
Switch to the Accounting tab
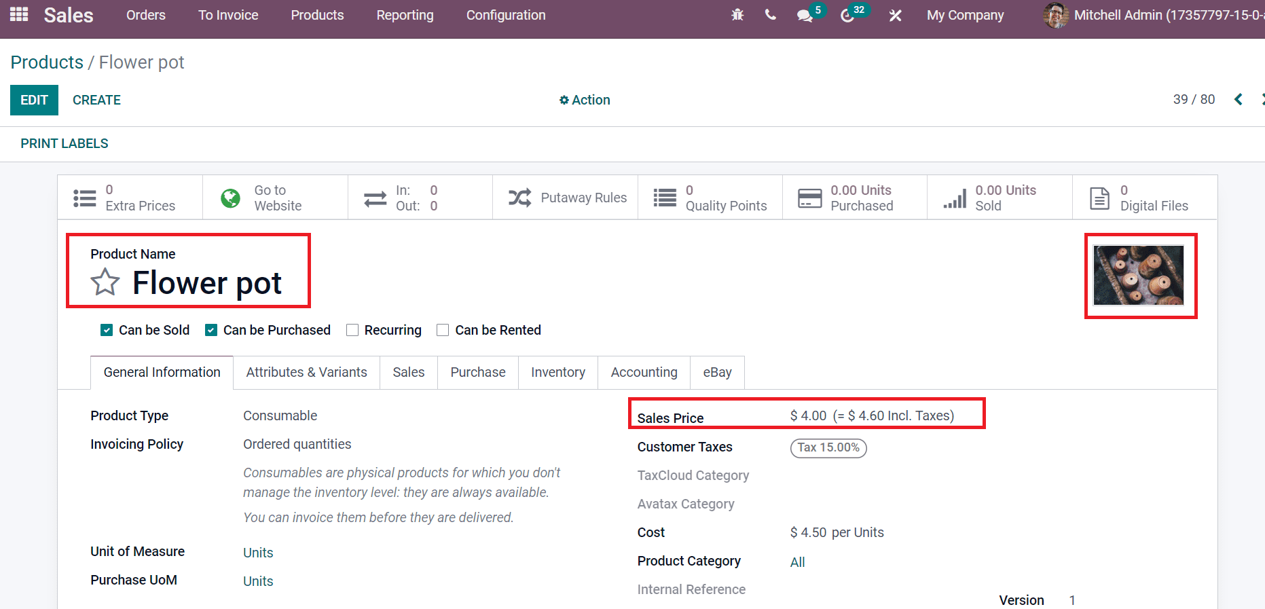[x=644, y=372]
